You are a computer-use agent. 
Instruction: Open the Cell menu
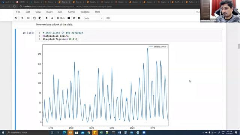click(60, 12)
